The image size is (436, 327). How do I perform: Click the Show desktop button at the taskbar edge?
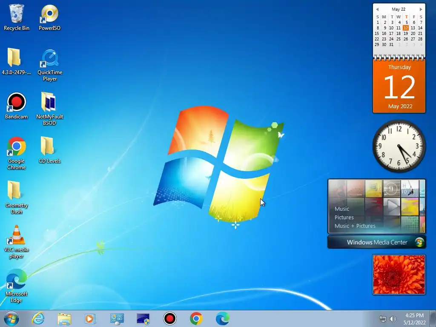click(x=433, y=318)
